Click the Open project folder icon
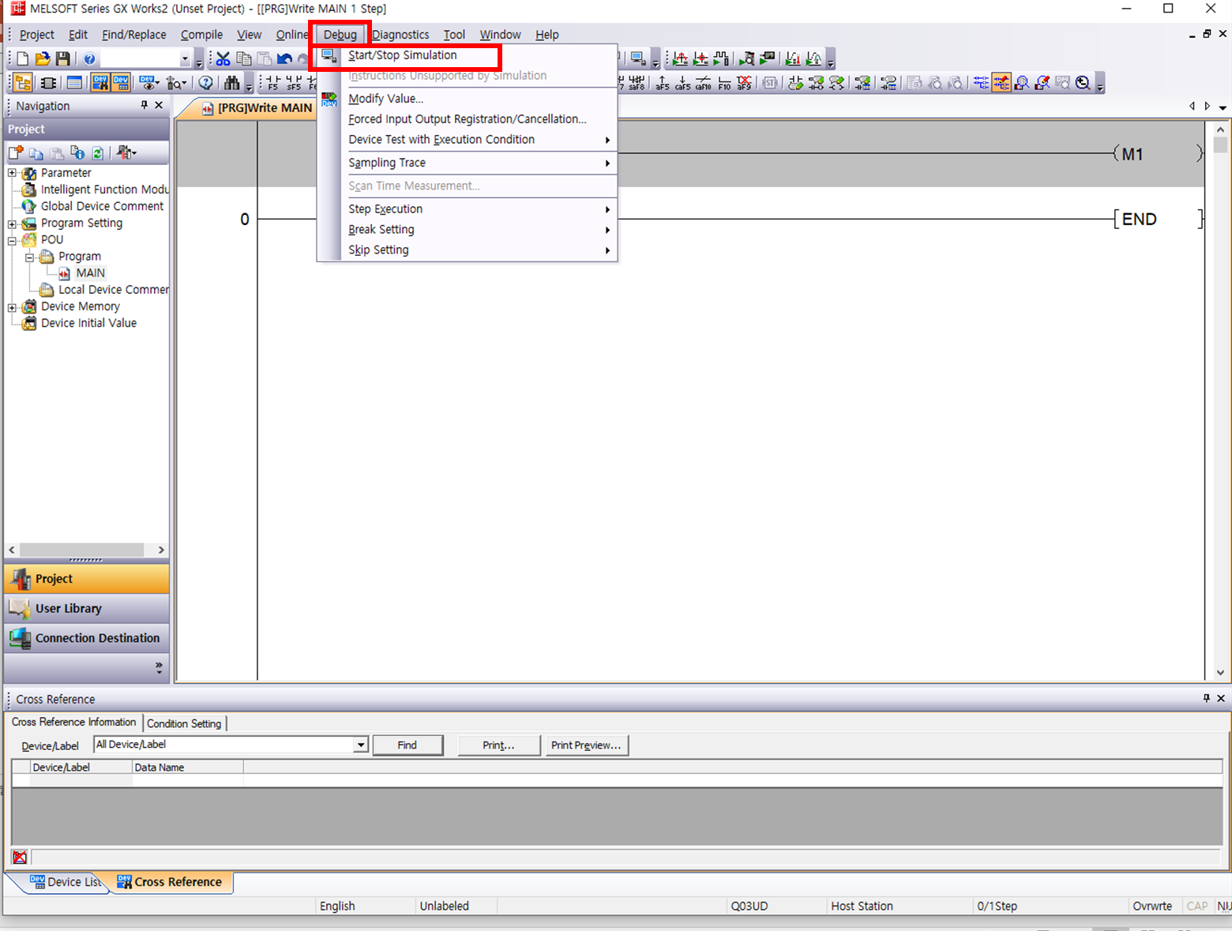Screen dimensions: 1232x931 coord(43,59)
